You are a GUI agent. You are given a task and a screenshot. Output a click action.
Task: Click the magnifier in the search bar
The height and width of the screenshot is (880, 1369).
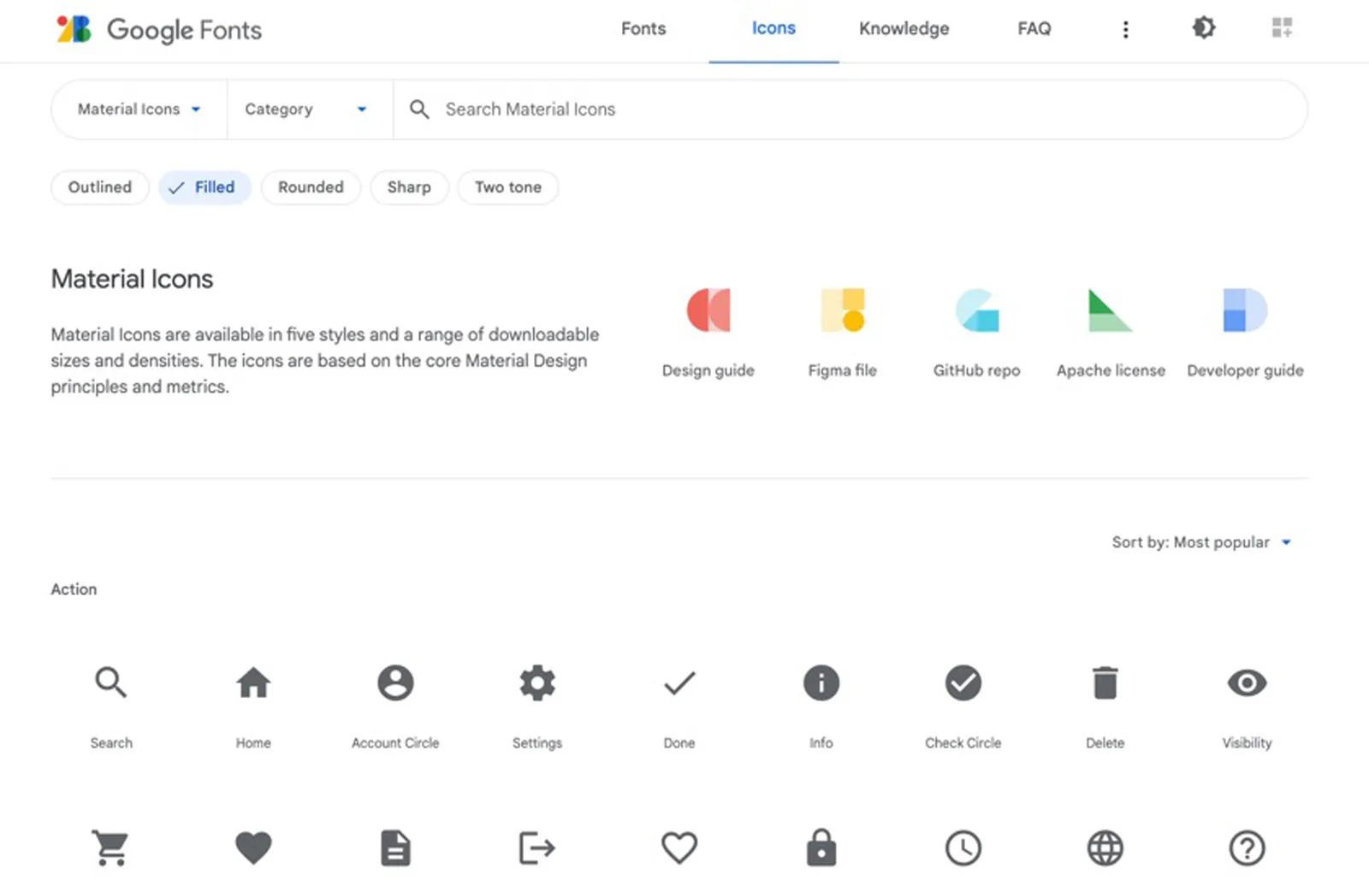(x=419, y=109)
